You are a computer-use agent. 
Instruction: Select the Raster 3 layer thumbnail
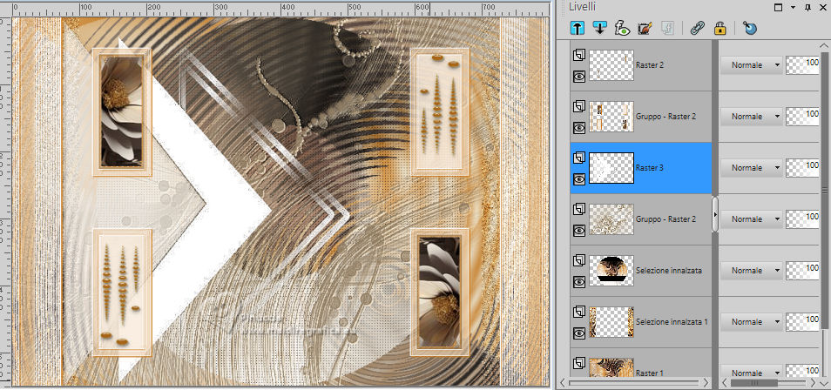pos(611,168)
